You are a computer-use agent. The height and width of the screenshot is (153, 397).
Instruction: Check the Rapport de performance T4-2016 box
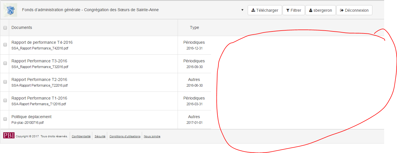(5, 45)
